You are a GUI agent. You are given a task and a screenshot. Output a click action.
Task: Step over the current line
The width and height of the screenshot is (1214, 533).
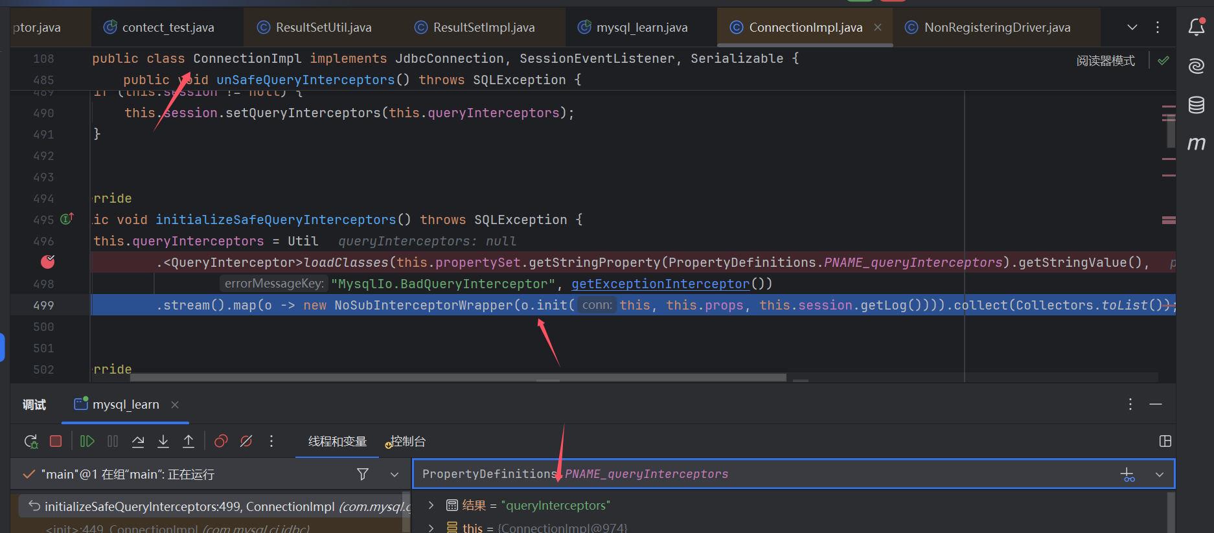point(138,441)
